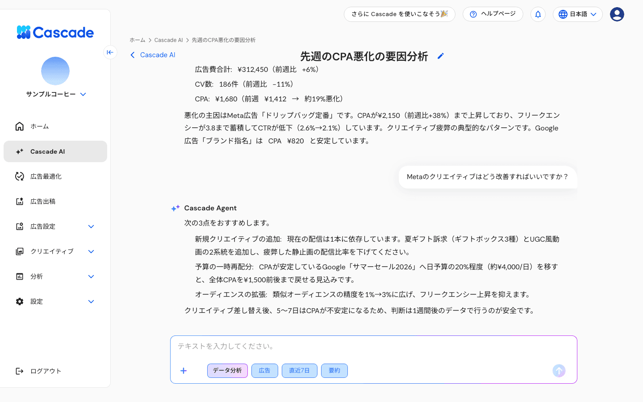
Task: Click the home icon in the sidebar
Action: tap(20, 126)
